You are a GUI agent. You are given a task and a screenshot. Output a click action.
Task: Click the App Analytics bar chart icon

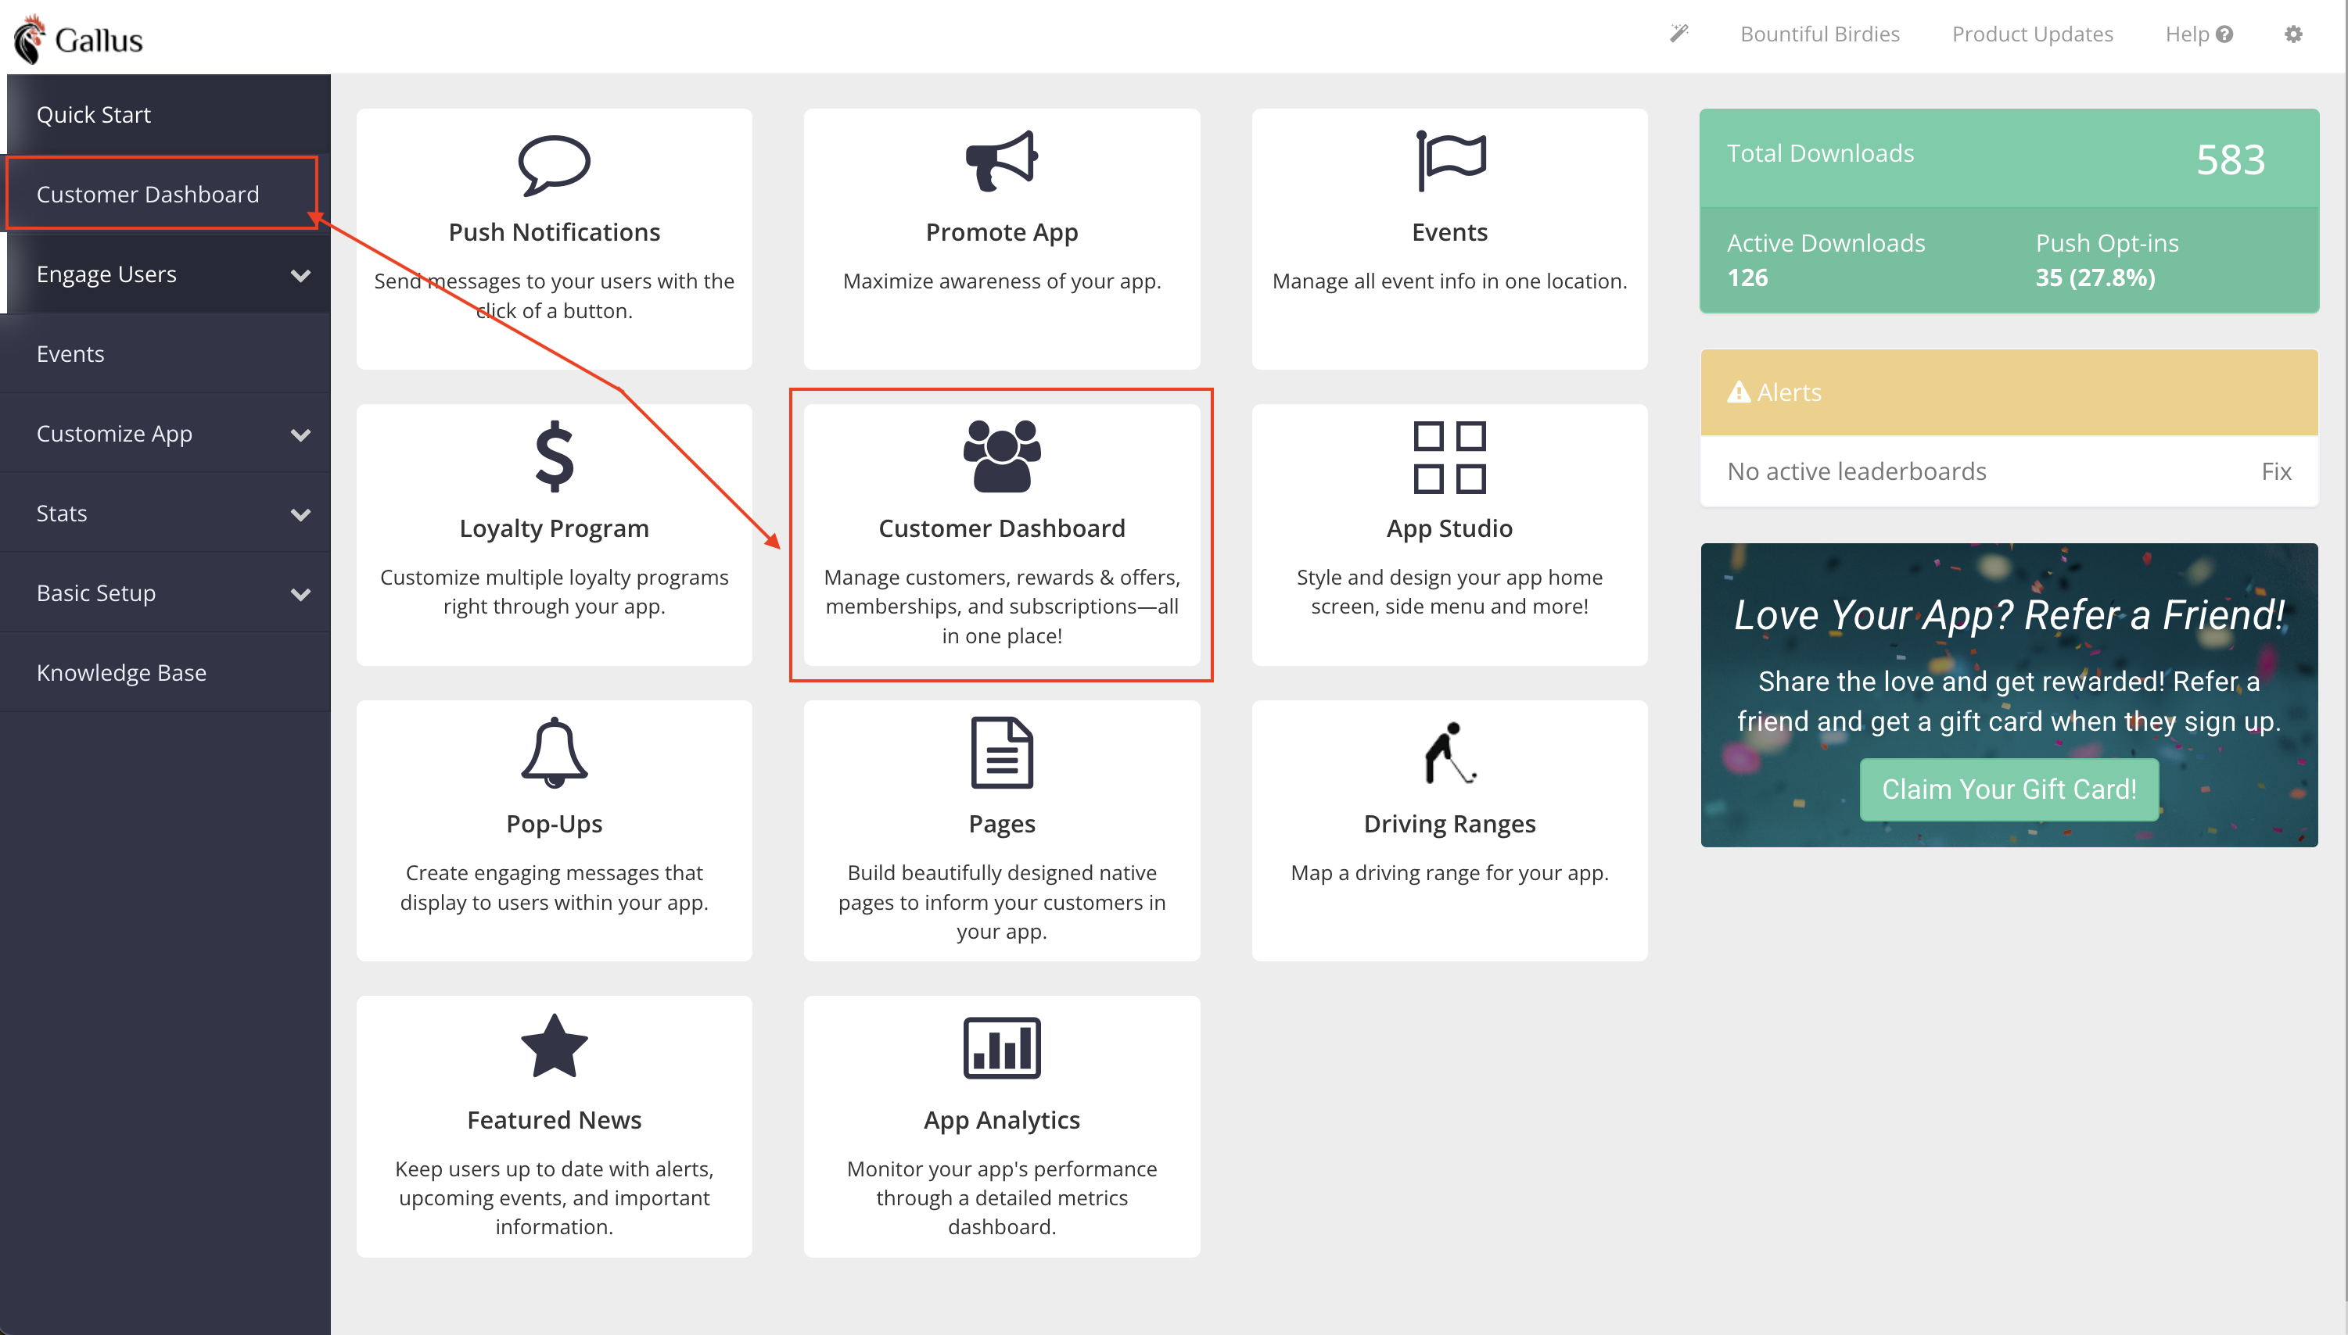1001,1047
